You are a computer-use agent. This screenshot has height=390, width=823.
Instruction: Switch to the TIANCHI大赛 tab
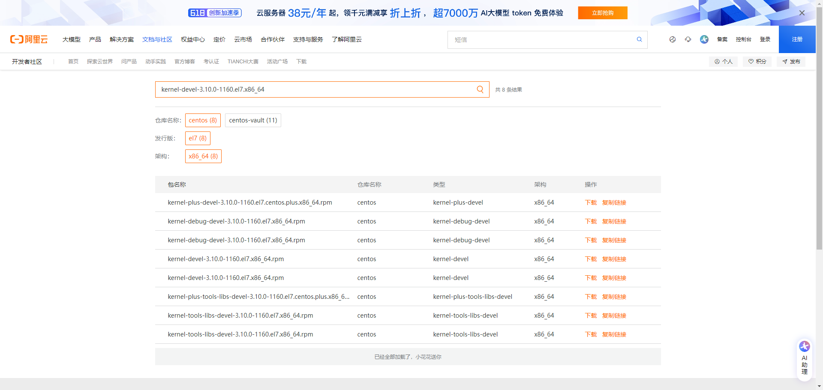click(x=243, y=61)
